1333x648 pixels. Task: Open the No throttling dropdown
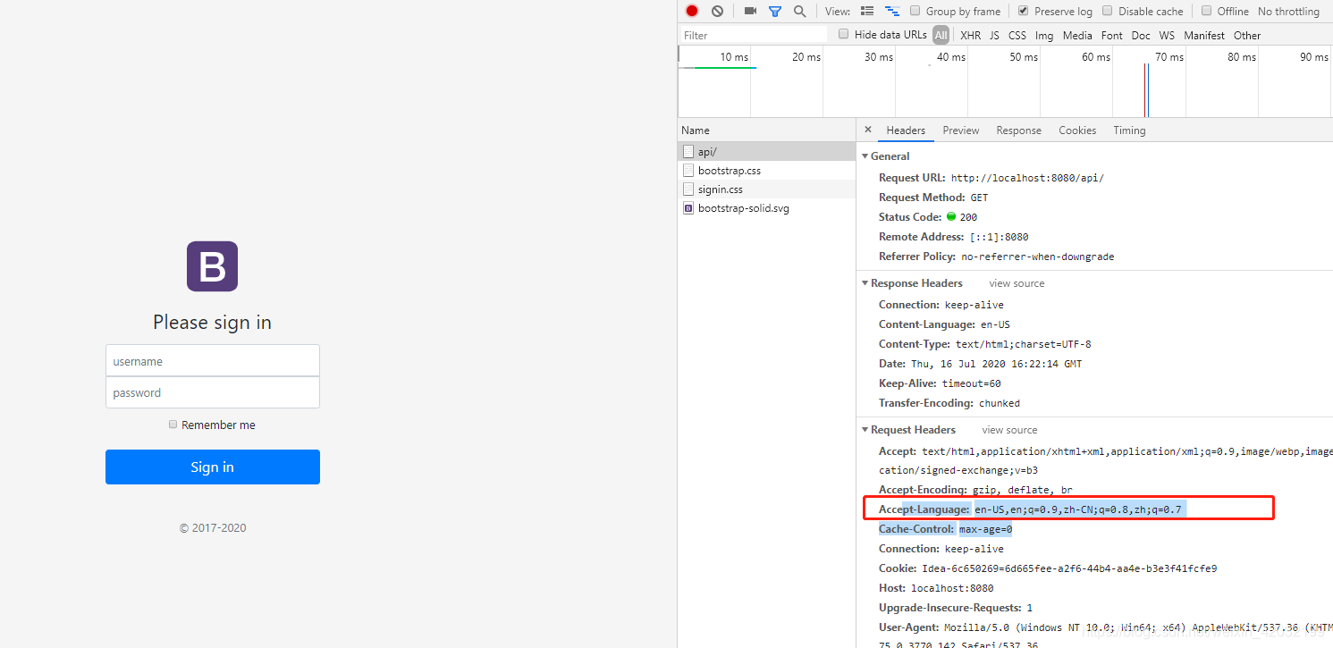[x=1288, y=12]
